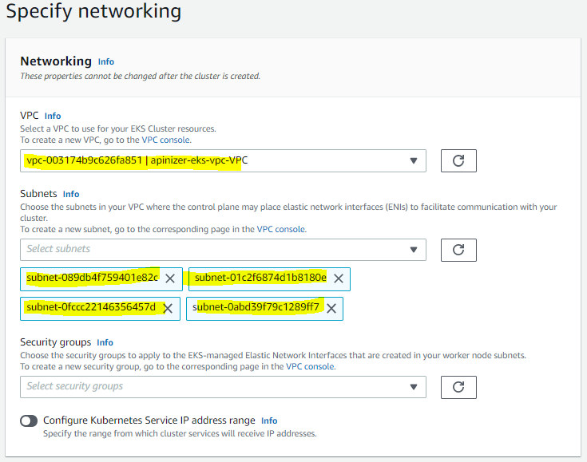This screenshot has height=462, width=587.
Task: Refresh the Subnets list
Action: point(458,249)
